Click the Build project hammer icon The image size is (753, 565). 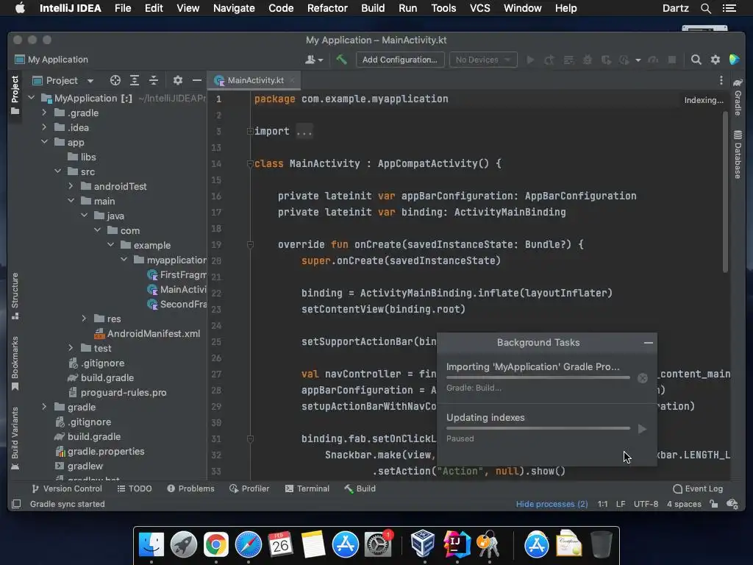click(341, 60)
